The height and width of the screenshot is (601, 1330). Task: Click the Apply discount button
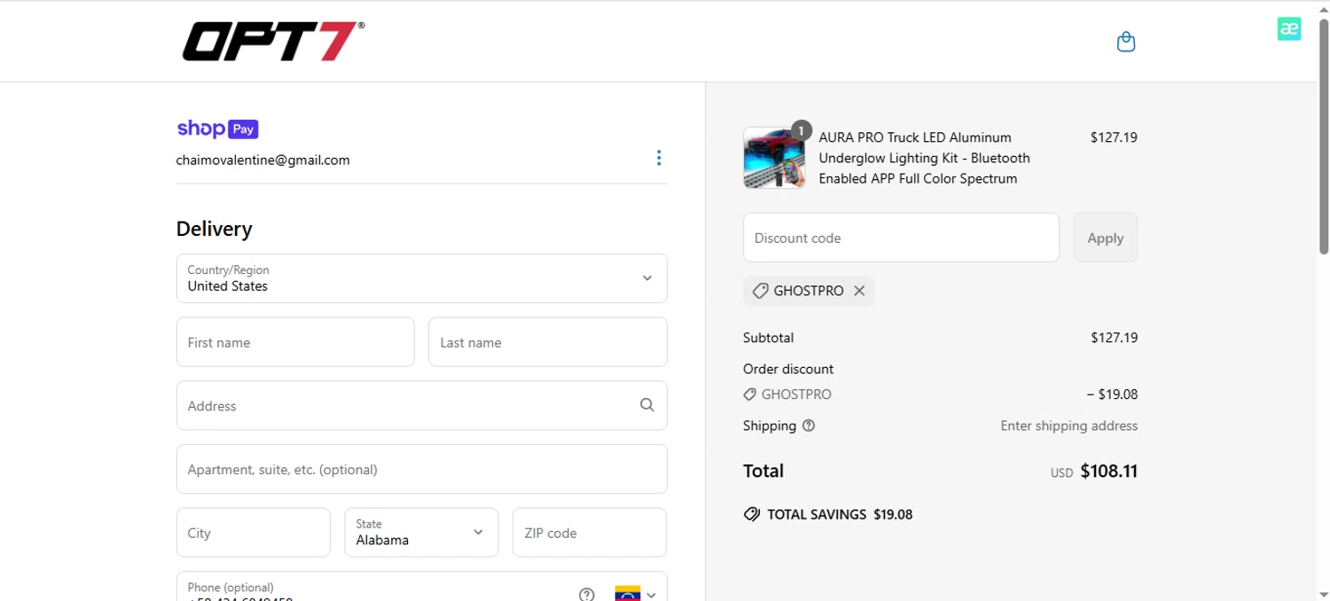tap(1106, 238)
